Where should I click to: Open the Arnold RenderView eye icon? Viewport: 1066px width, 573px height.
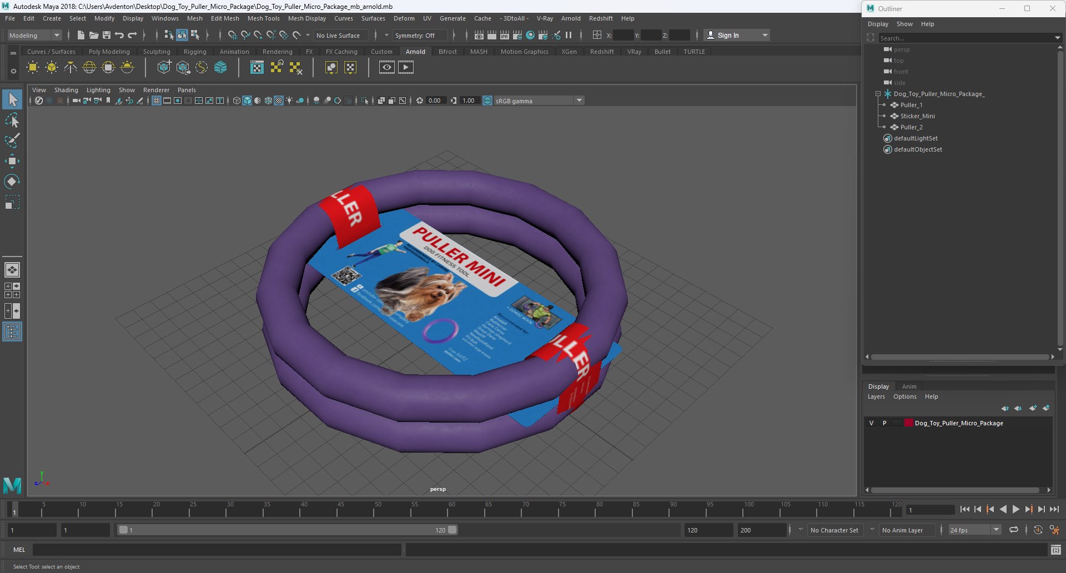pos(387,67)
